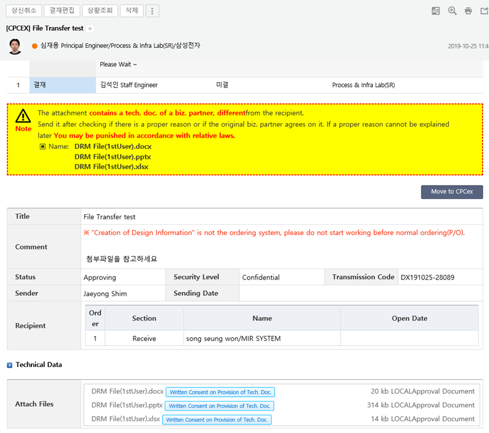489x433 pixels.
Task: Click the yellow warning triangle icon
Action: coord(23,116)
